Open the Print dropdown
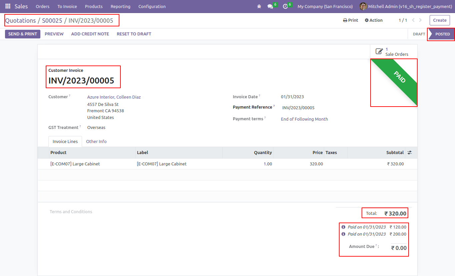This screenshot has width=455, height=276. pyautogui.click(x=351, y=20)
